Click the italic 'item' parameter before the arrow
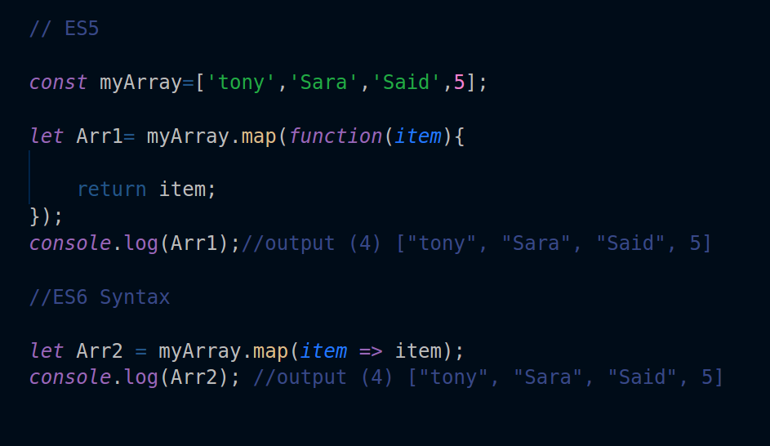The height and width of the screenshot is (446, 770). click(323, 350)
